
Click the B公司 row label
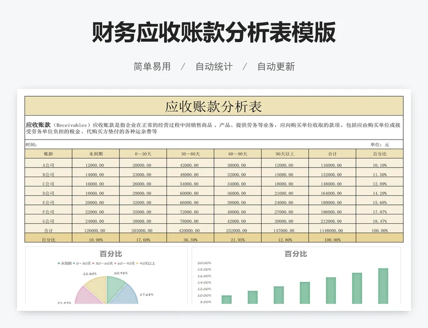pos(48,174)
